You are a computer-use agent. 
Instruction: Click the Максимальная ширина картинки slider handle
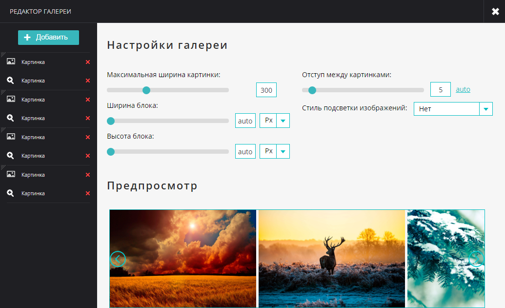click(x=146, y=90)
